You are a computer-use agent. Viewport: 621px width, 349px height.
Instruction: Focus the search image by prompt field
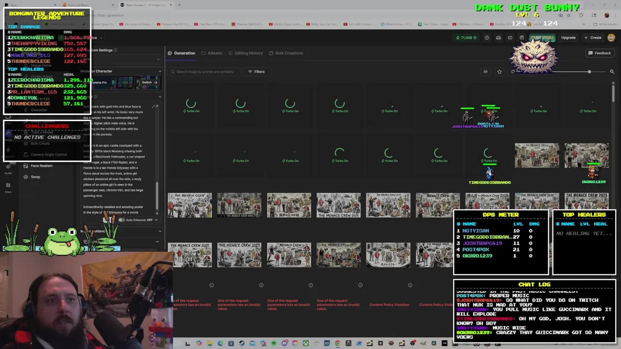pos(204,72)
